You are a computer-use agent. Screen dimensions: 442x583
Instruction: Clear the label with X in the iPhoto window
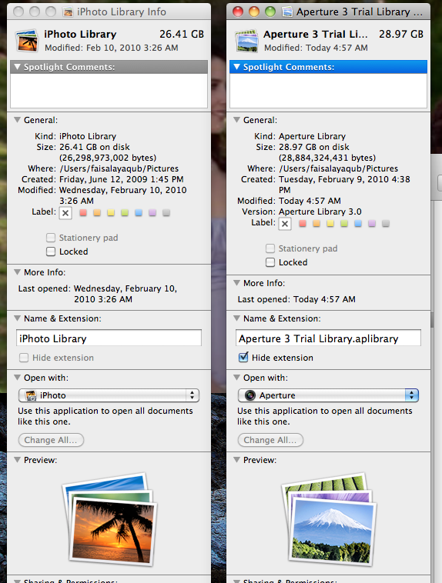65,213
